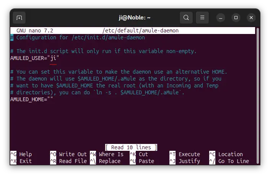Click the ^J Justify shortcut
270x176 pixels.
pos(185,161)
